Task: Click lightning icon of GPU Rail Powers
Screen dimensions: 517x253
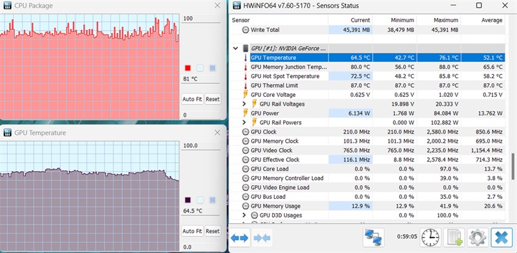Action: point(255,122)
